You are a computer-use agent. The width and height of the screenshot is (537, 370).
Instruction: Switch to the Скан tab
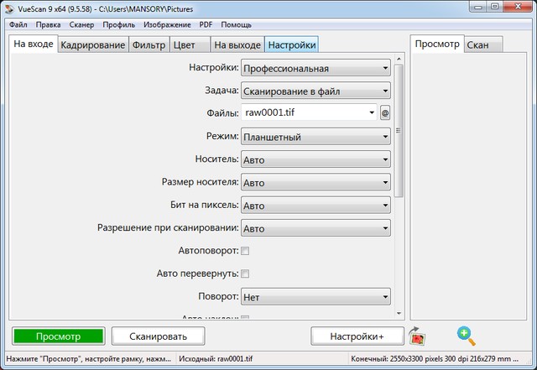pos(483,44)
